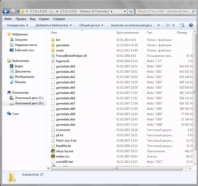Click the blue help question mark icon
The height and width of the screenshot is (186, 198).
(x=191, y=25)
